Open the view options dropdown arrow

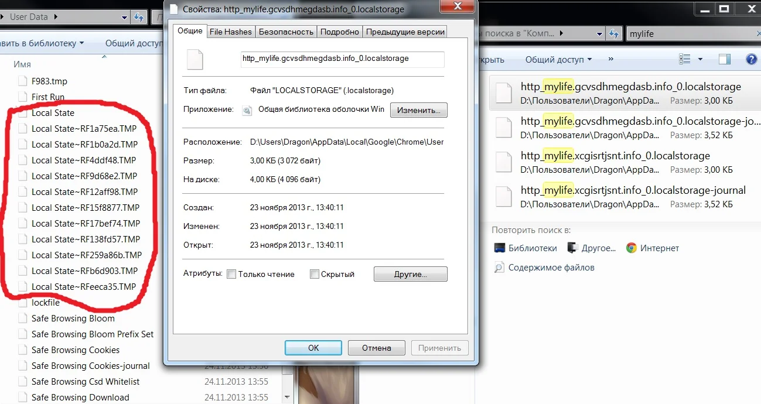(701, 59)
